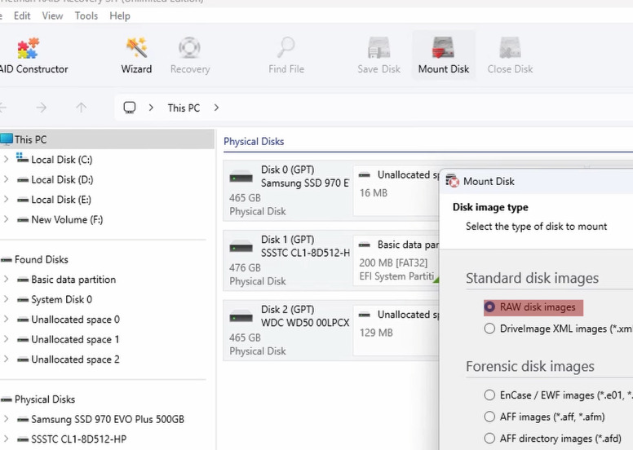Click the Disk 2 WDC drive icon
This screenshot has width=633, height=450.
[241, 317]
